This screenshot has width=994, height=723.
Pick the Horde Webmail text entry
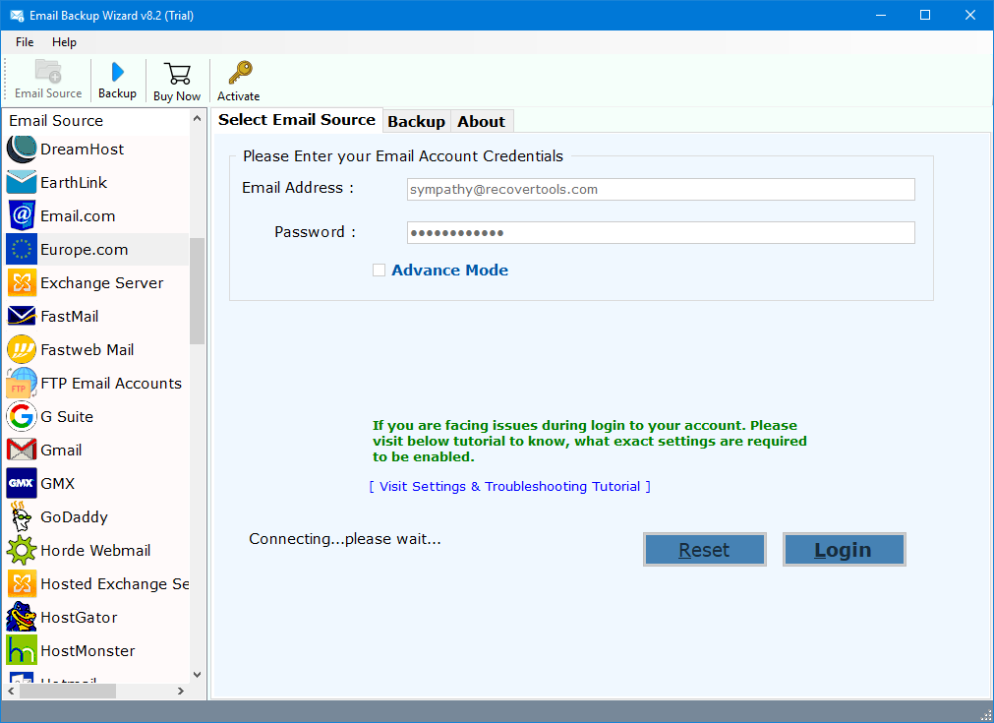95,551
